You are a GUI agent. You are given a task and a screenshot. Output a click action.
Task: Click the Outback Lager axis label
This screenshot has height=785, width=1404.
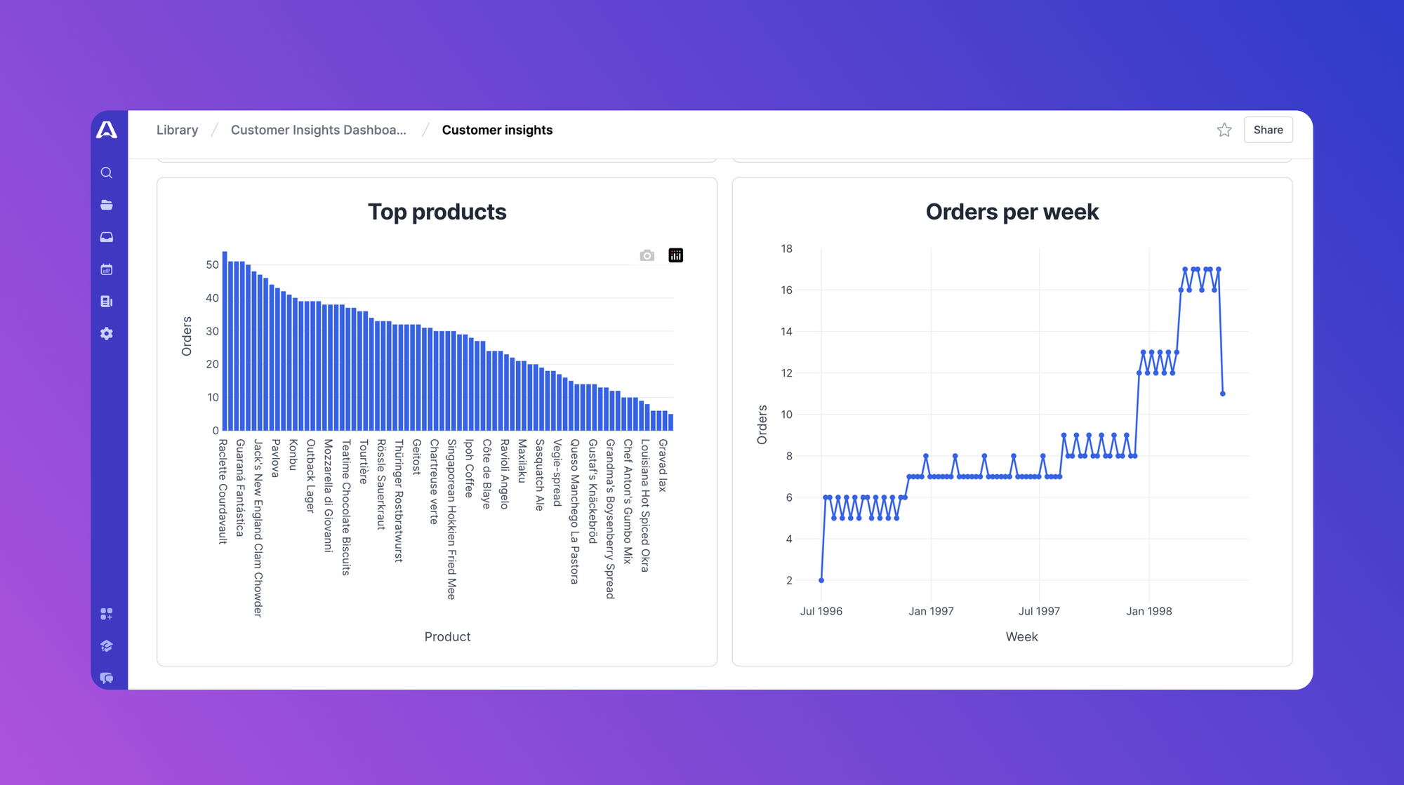[x=310, y=476]
